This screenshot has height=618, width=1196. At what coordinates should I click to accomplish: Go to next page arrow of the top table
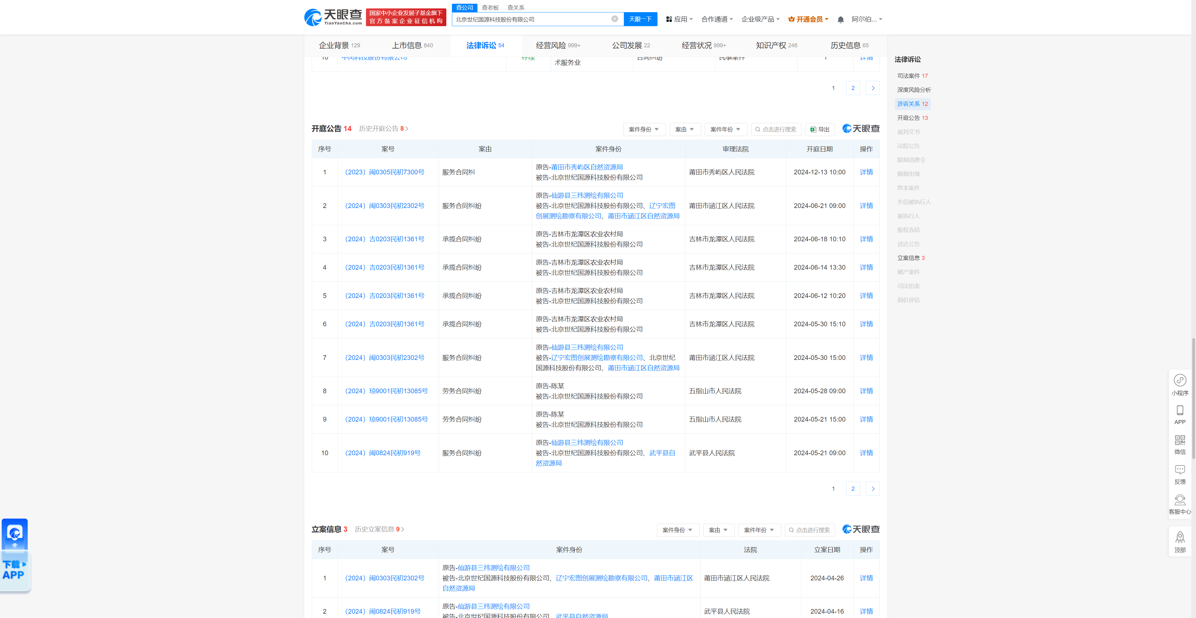point(872,88)
